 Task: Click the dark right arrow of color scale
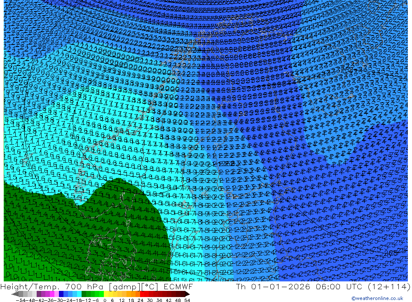pos(187,294)
